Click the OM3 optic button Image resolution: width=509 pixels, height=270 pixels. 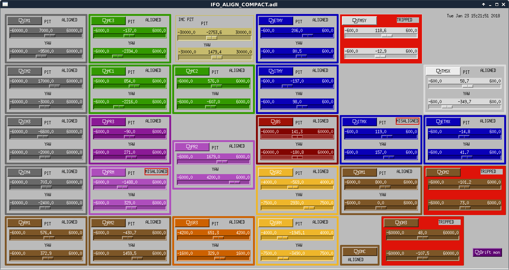(x=401, y=223)
